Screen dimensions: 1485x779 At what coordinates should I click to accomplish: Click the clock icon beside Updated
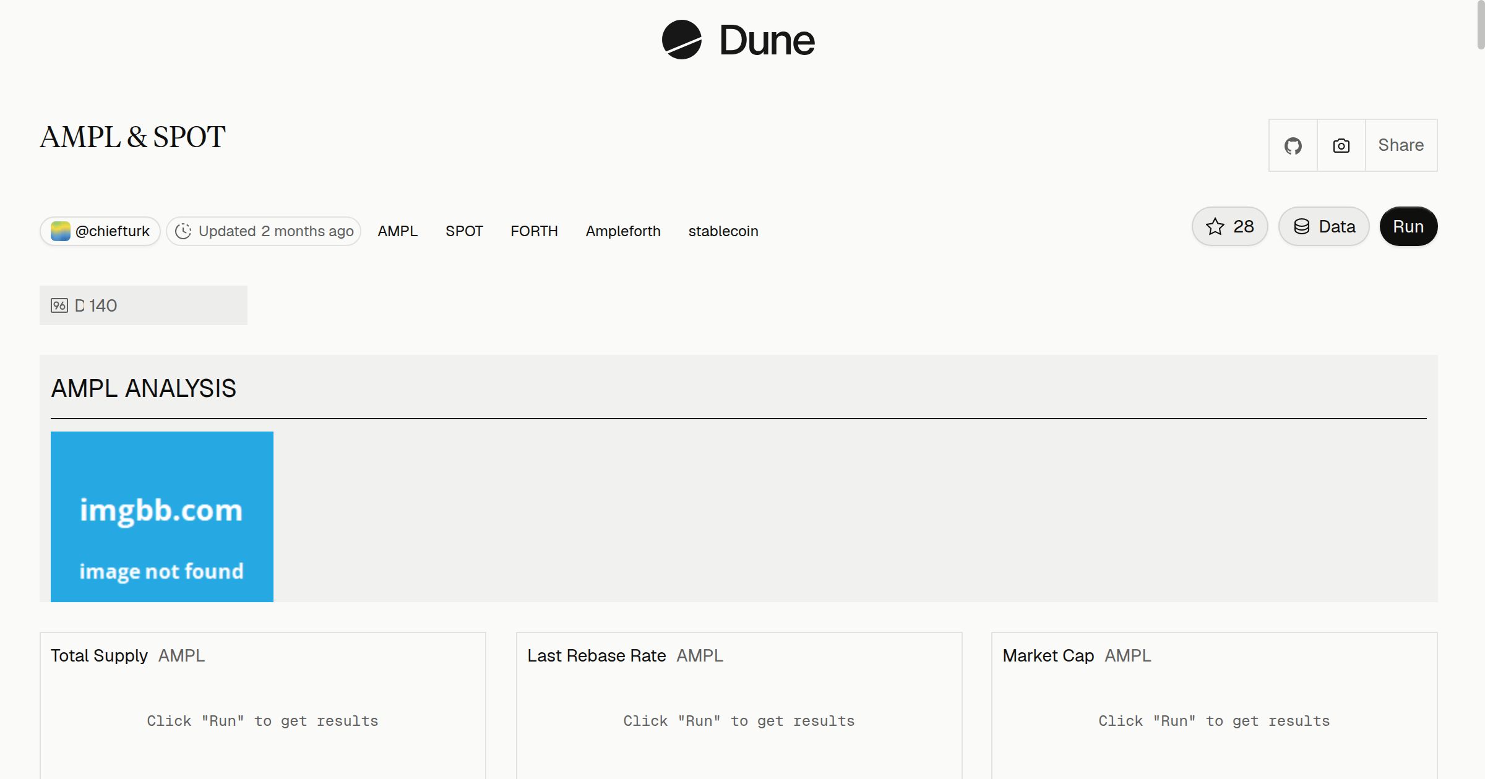coord(183,231)
